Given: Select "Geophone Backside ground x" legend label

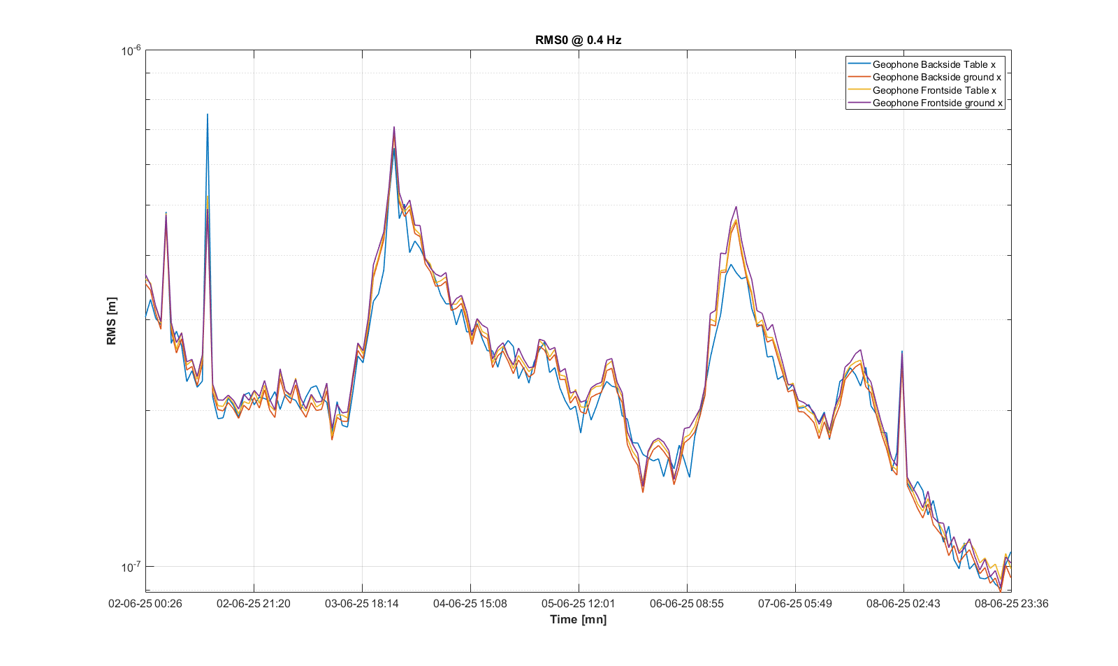Looking at the screenshot, I should [x=936, y=77].
